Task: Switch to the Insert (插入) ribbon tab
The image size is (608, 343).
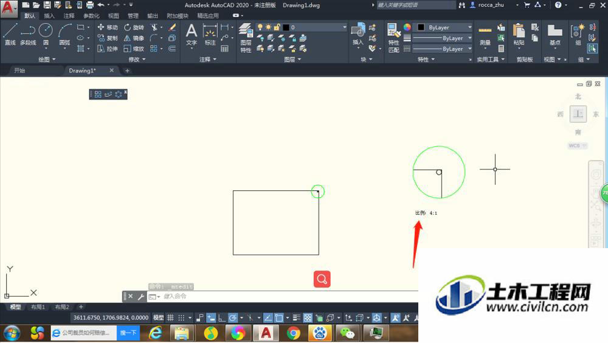Action: 49,16
